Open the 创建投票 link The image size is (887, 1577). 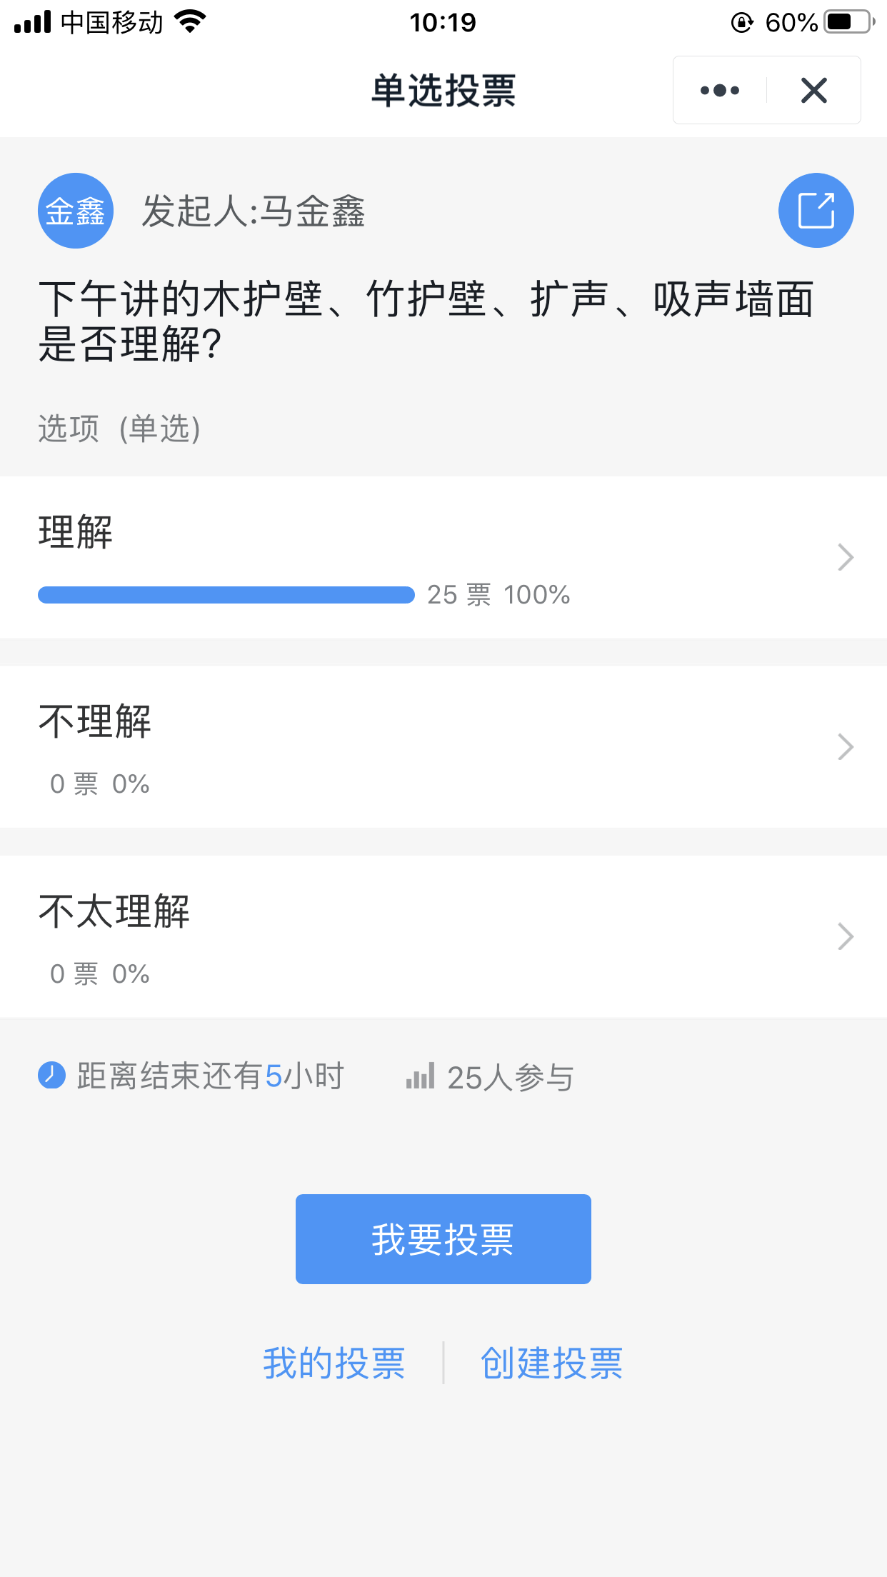[551, 1363]
